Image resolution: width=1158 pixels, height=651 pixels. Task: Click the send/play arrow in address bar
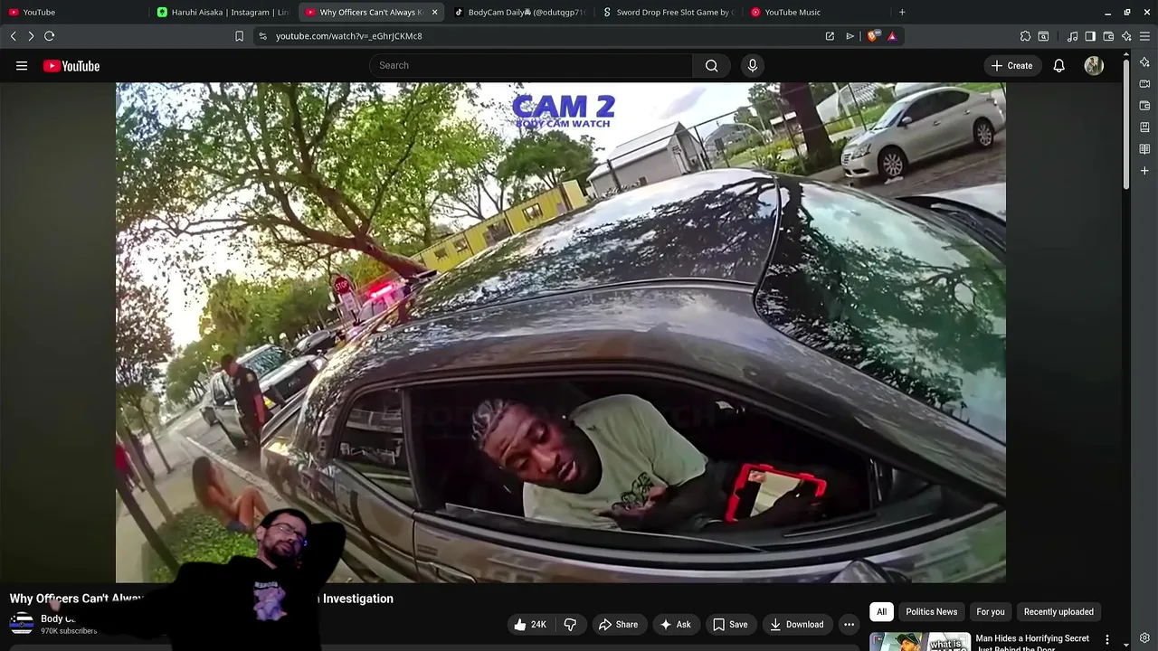[850, 36]
